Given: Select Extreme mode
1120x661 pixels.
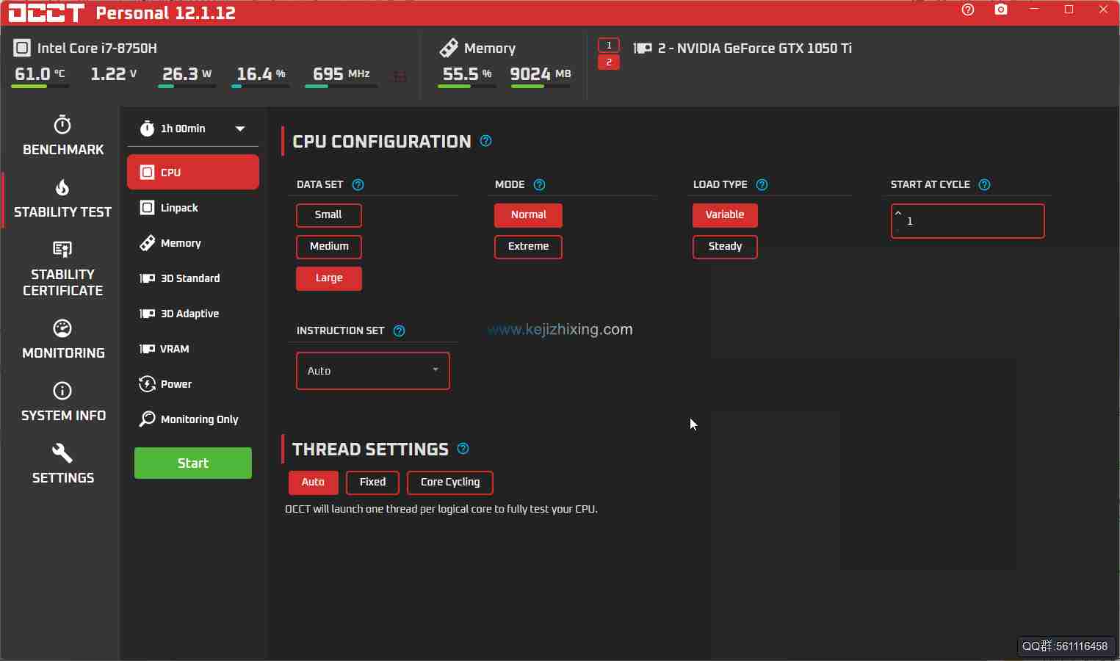Looking at the screenshot, I should coord(528,247).
